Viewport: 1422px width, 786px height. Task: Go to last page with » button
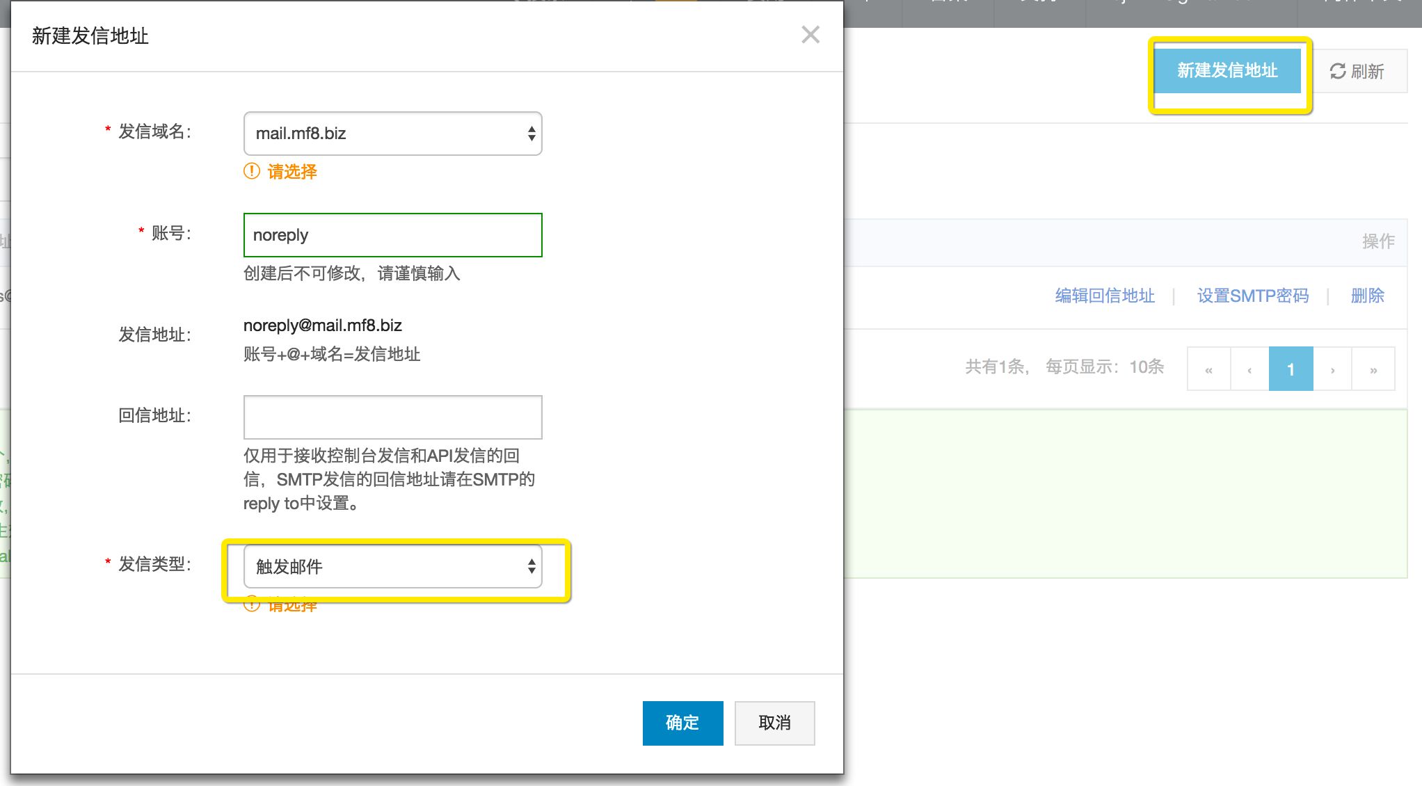coord(1373,369)
